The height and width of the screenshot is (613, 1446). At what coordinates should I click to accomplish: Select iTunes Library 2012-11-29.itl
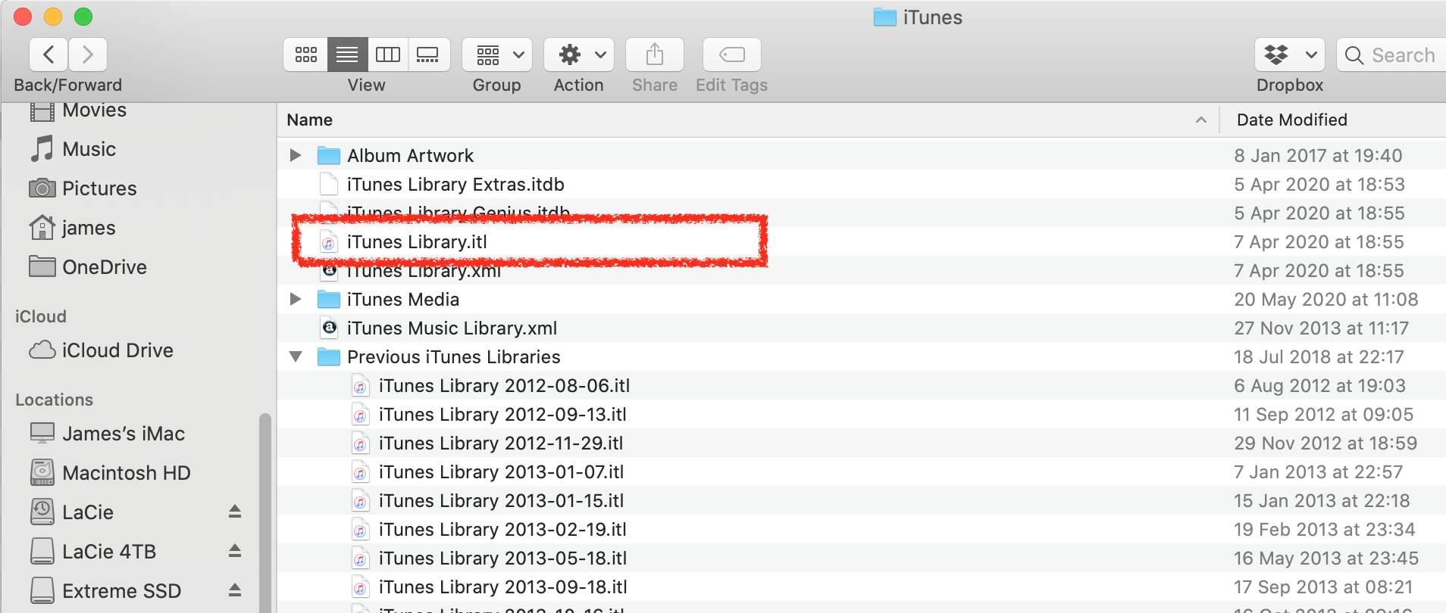(x=501, y=443)
